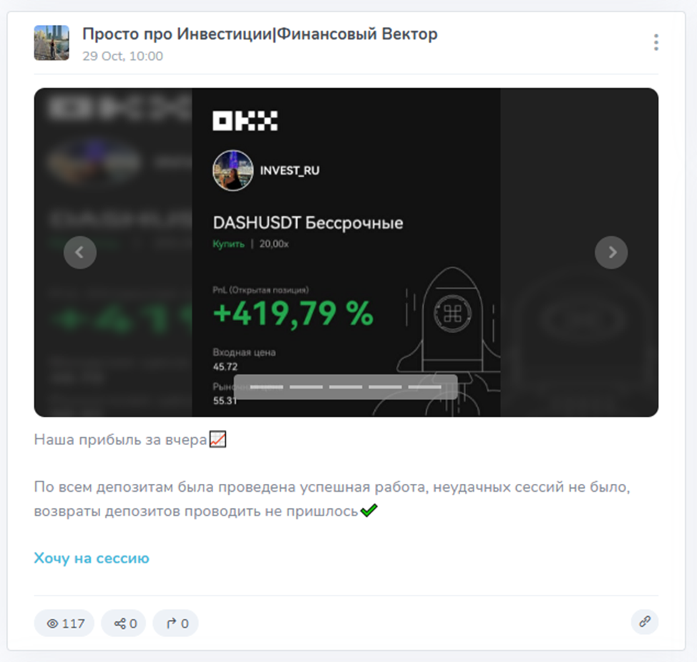This screenshot has height=662, width=697.
Task: Click the share count button
Action: [124, 623]
